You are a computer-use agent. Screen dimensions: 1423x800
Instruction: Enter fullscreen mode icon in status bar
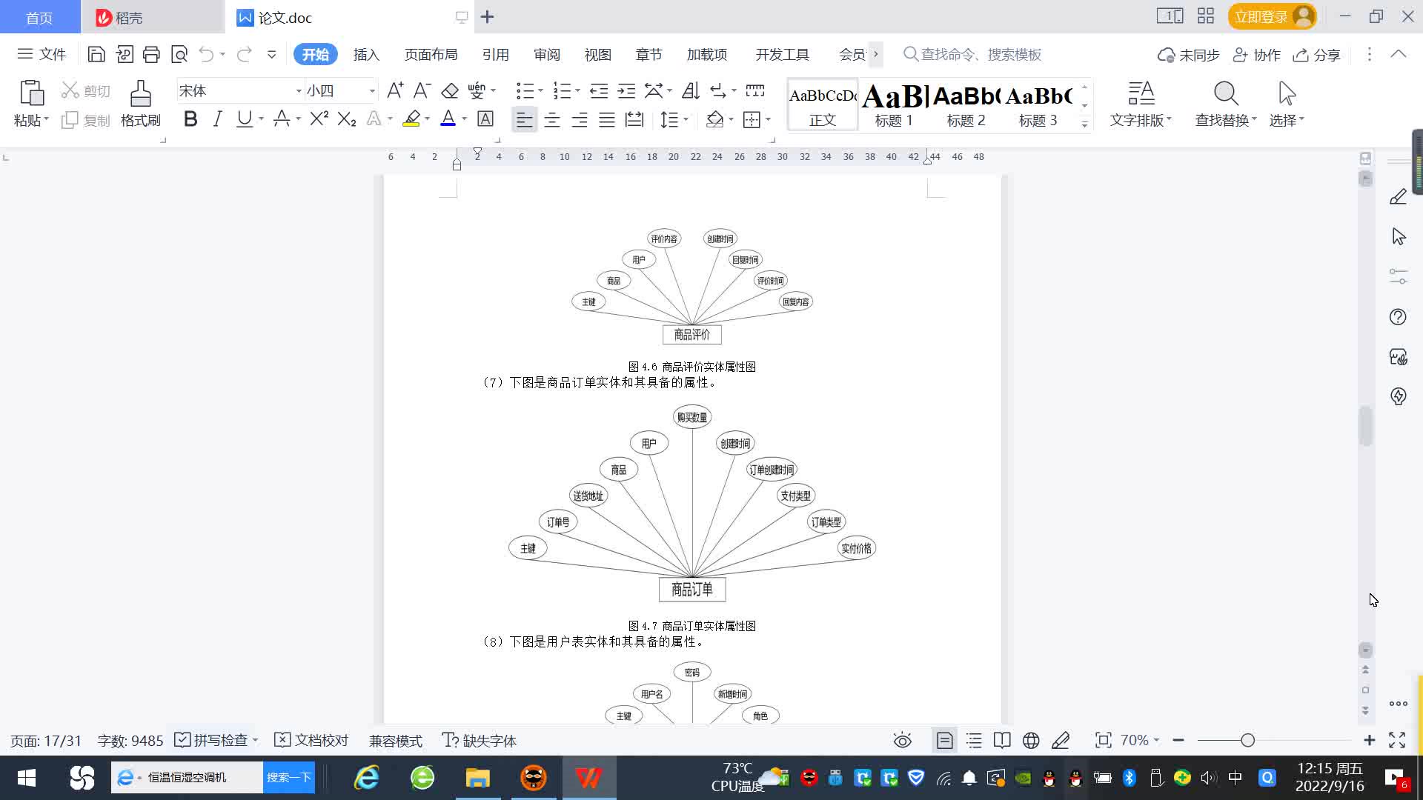click(1397, 740)
